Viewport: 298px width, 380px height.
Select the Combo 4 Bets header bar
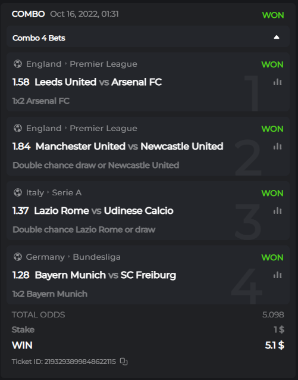pyautogui.click(x=148, y=38)
